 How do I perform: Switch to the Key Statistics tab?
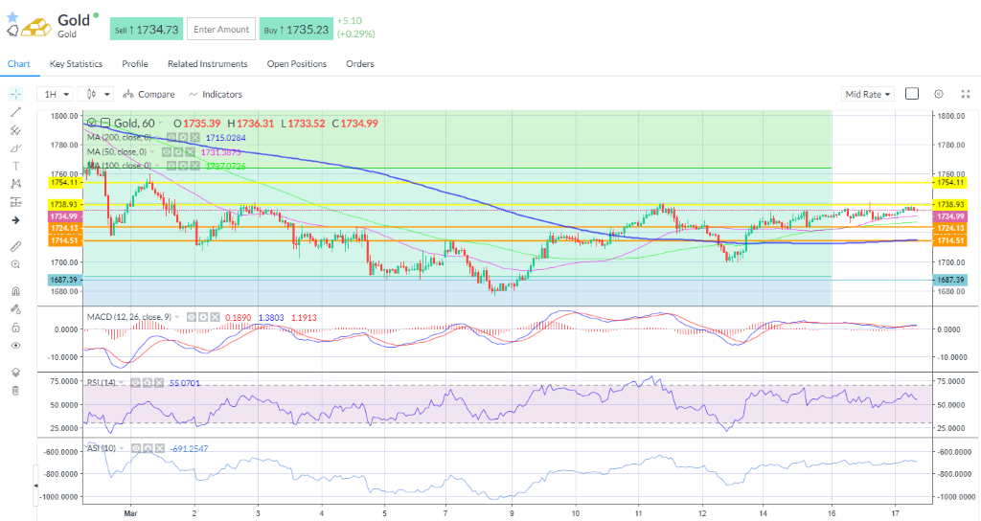(x=76, y=64)
